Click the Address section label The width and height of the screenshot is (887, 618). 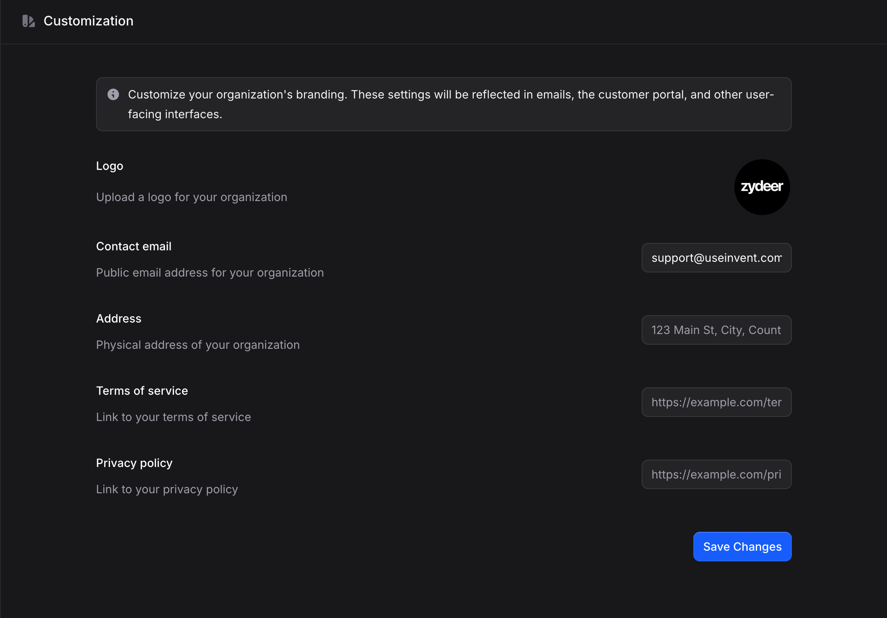pos(119,318)
